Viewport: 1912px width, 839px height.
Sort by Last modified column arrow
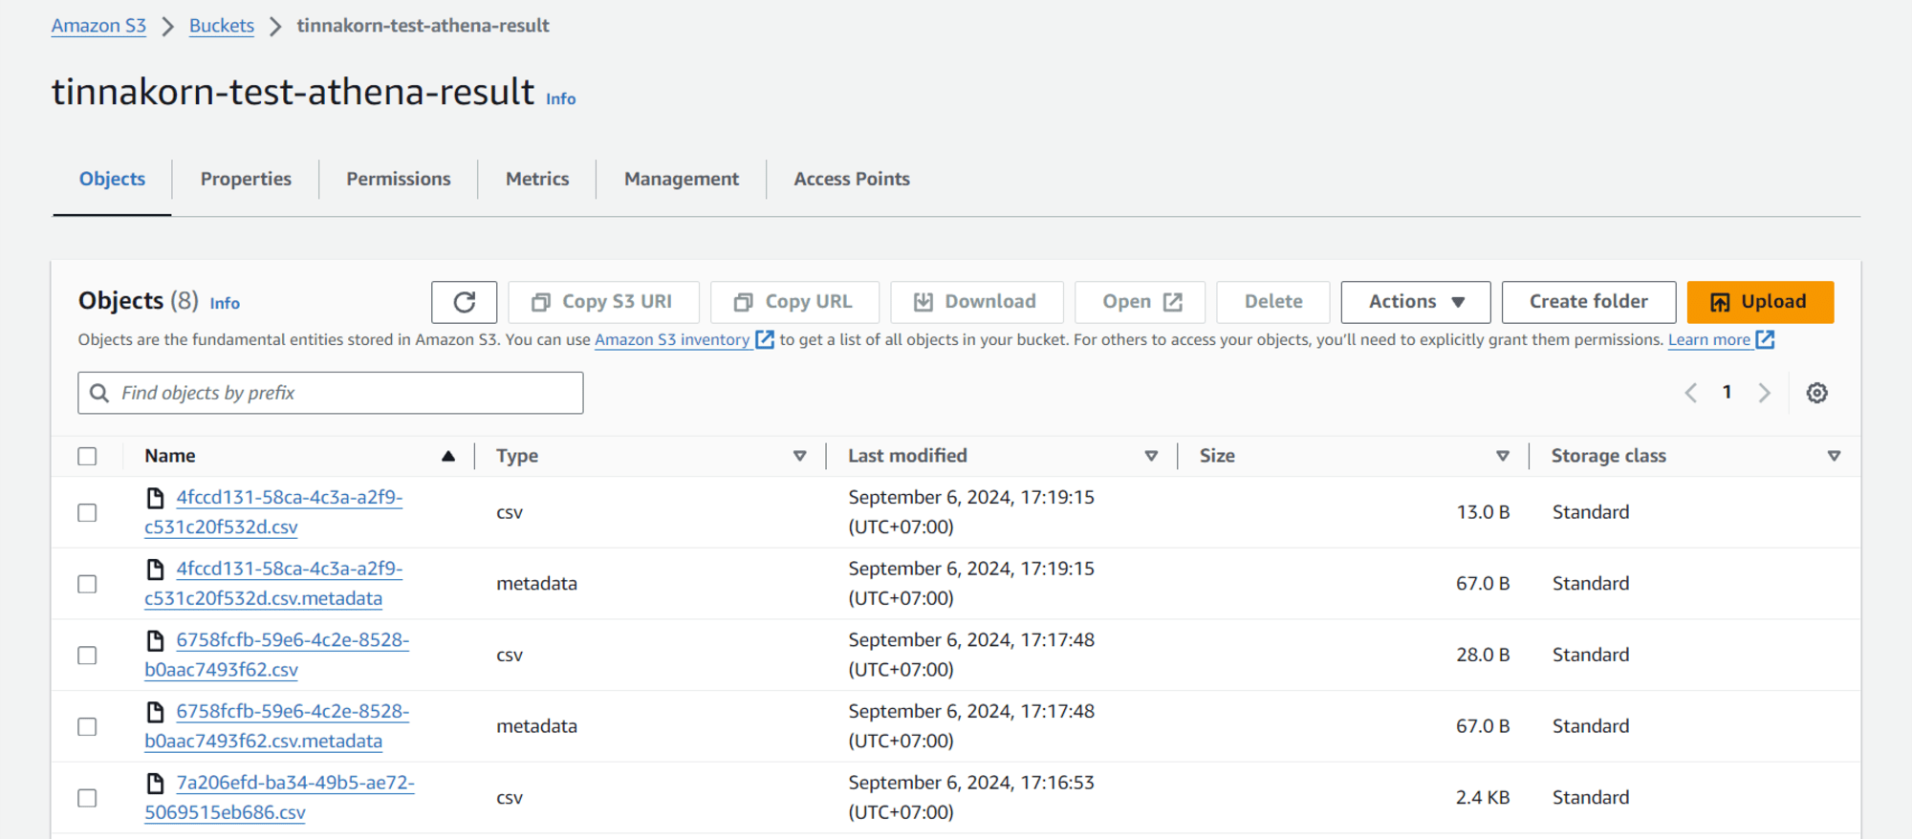[x=1151, y=456]
